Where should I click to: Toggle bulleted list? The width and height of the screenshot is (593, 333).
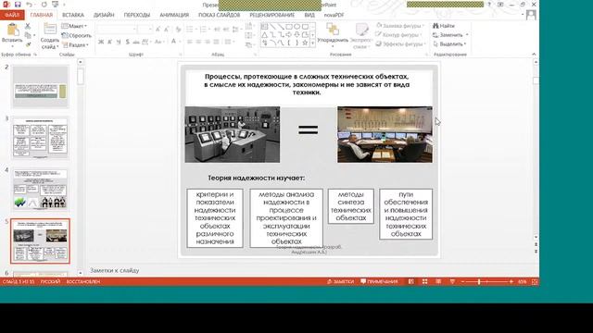tap(190, 29)
